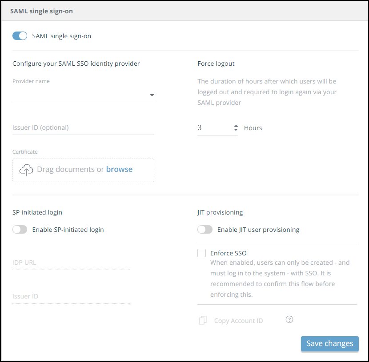
Task: Click the browse link to upload certificate
Action: click(119, 169)
